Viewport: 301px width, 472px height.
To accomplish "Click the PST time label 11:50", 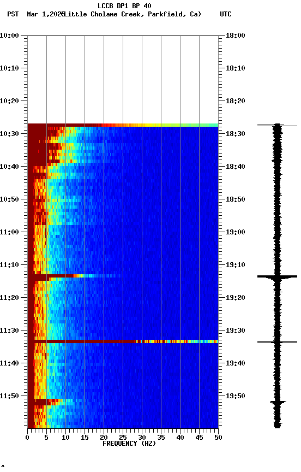I will (x=9, y=396).
